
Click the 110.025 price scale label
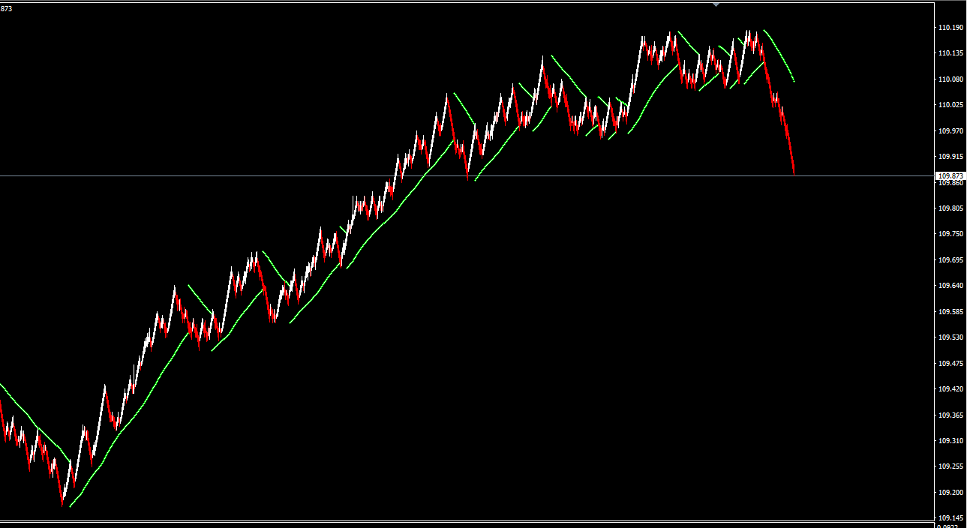pos(950,105)
